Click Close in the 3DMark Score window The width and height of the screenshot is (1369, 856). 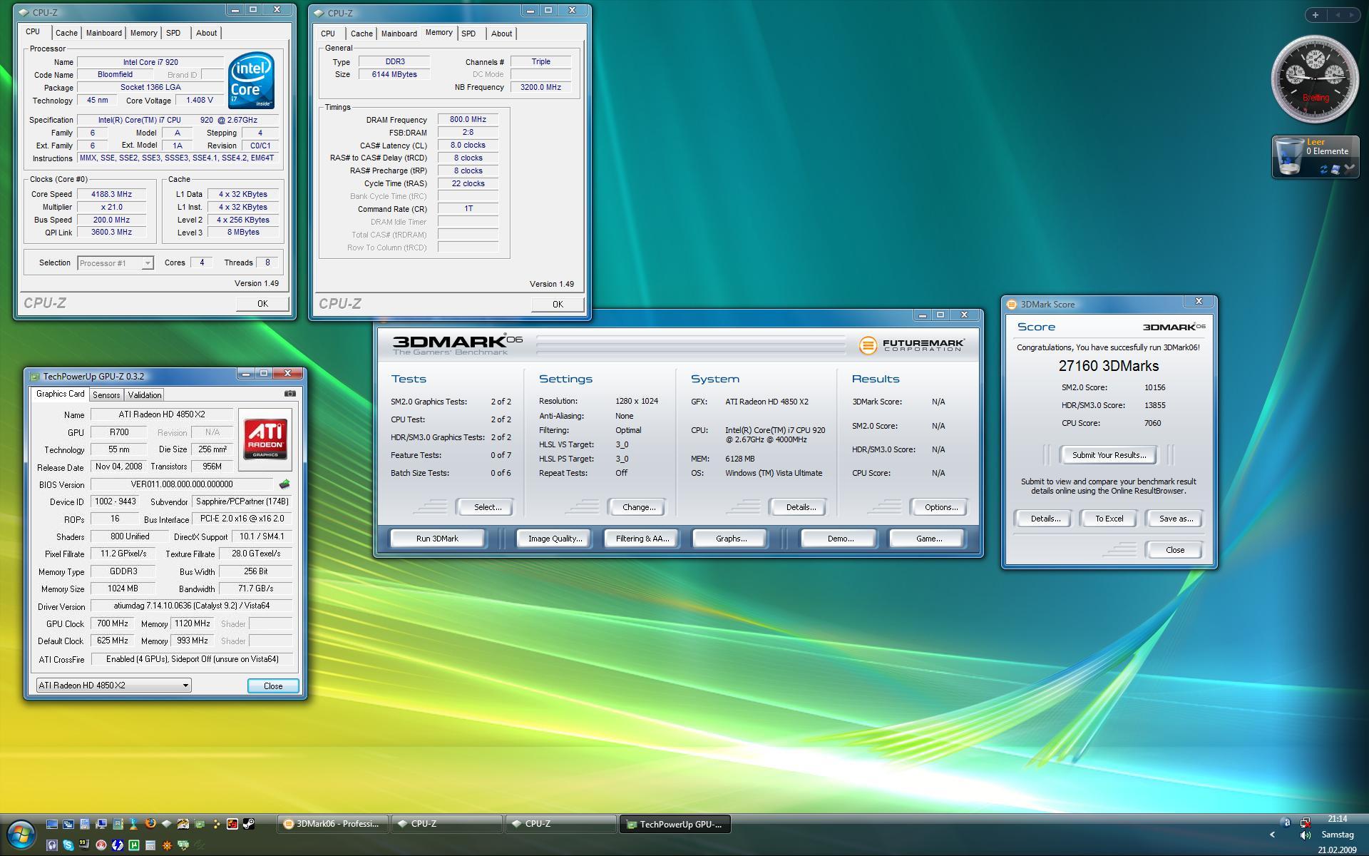click(1174, 550)
